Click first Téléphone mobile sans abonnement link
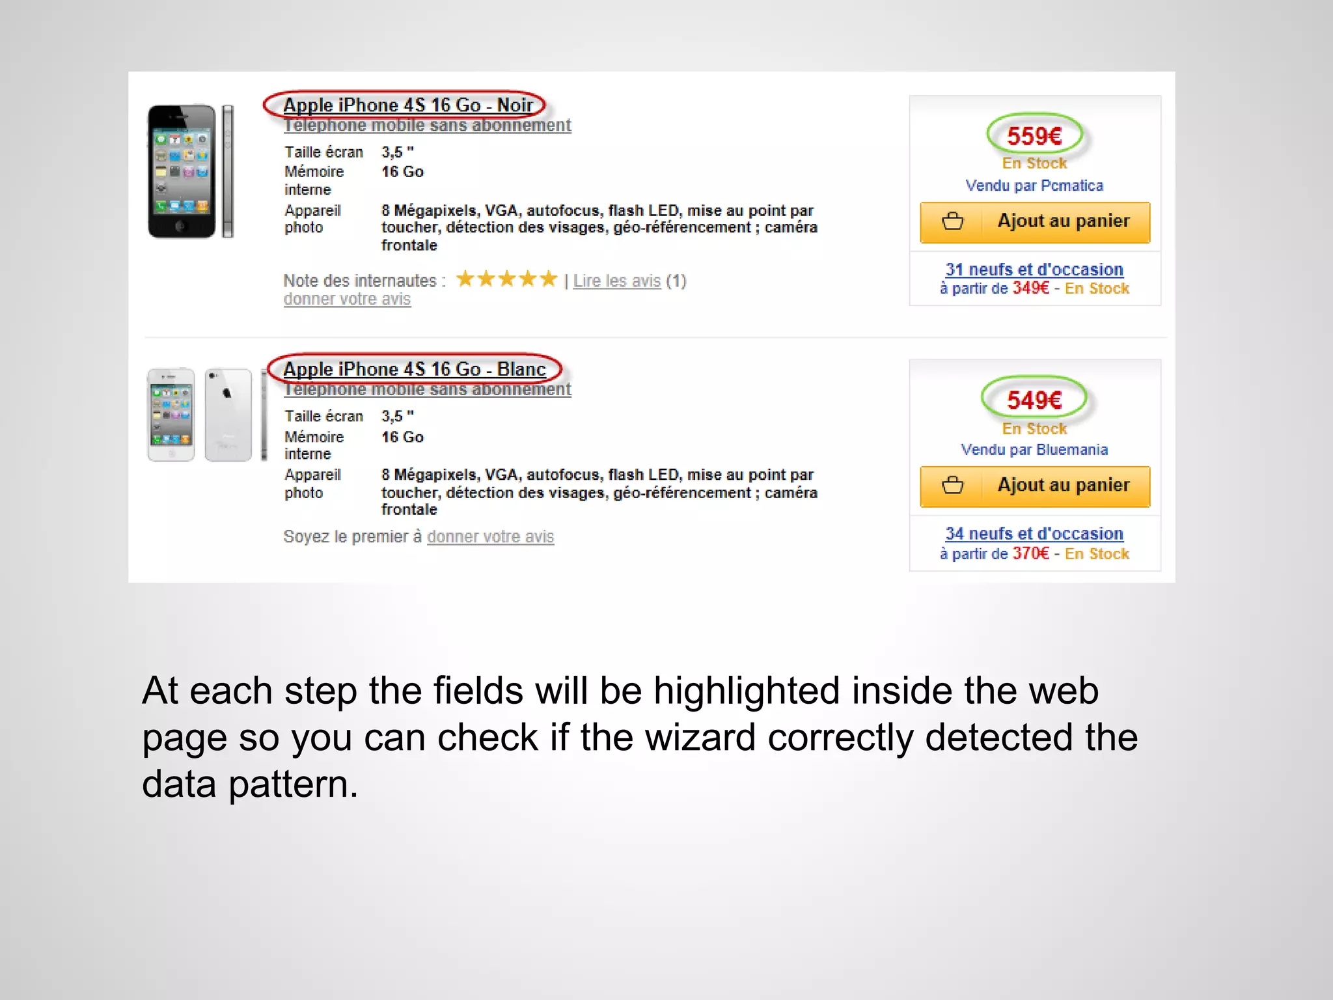 click(x=427, y=125)
